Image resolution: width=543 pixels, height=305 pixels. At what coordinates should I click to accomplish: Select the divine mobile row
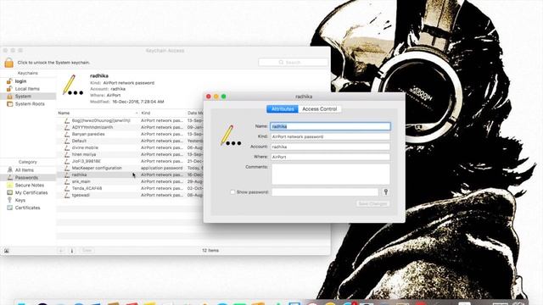130,147
